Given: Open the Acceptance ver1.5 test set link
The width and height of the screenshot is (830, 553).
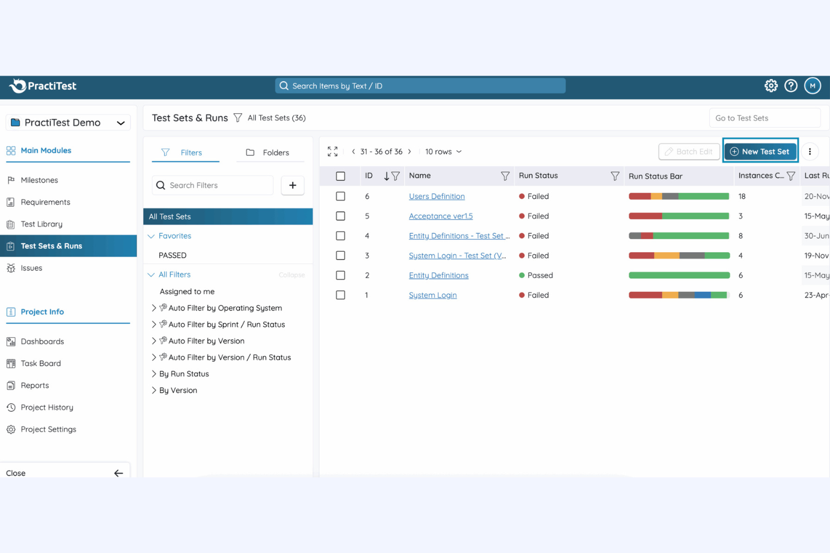Looking at the screenshot, I should (441, 216).
